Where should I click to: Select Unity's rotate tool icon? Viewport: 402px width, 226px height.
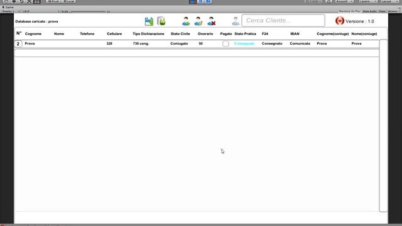(x=21, y=1)
